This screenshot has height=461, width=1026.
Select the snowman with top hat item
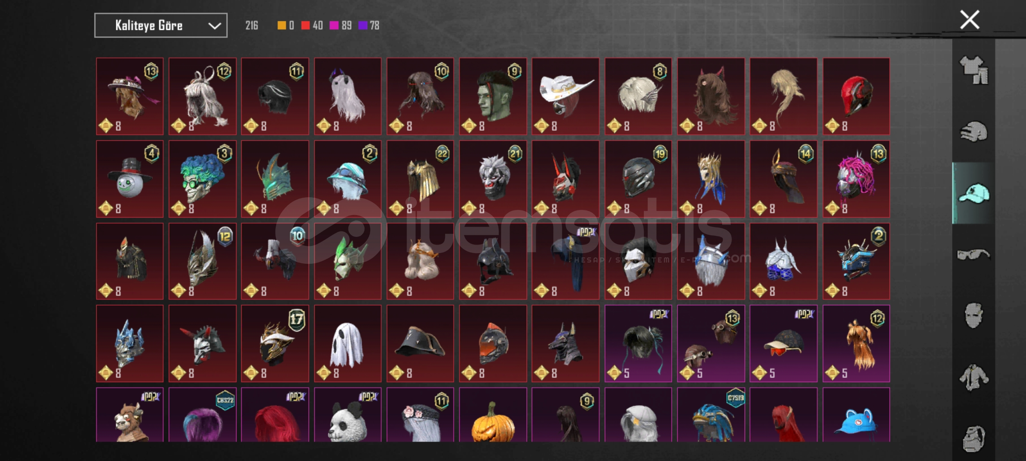130,179
